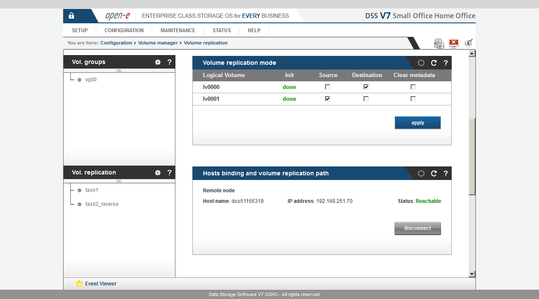
Task: Go to Volume manager breadcrumb
Action: 158,43
